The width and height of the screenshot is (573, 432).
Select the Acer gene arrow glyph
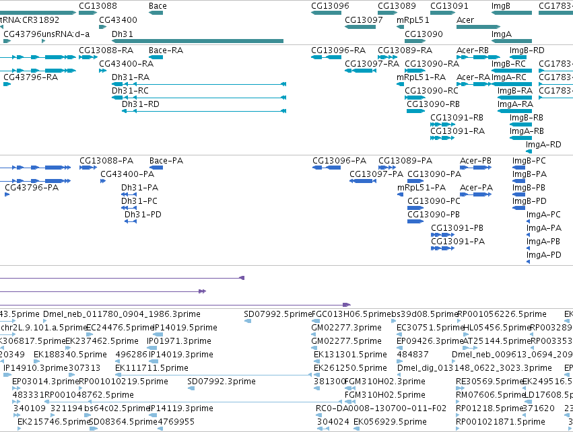(478, 27)
